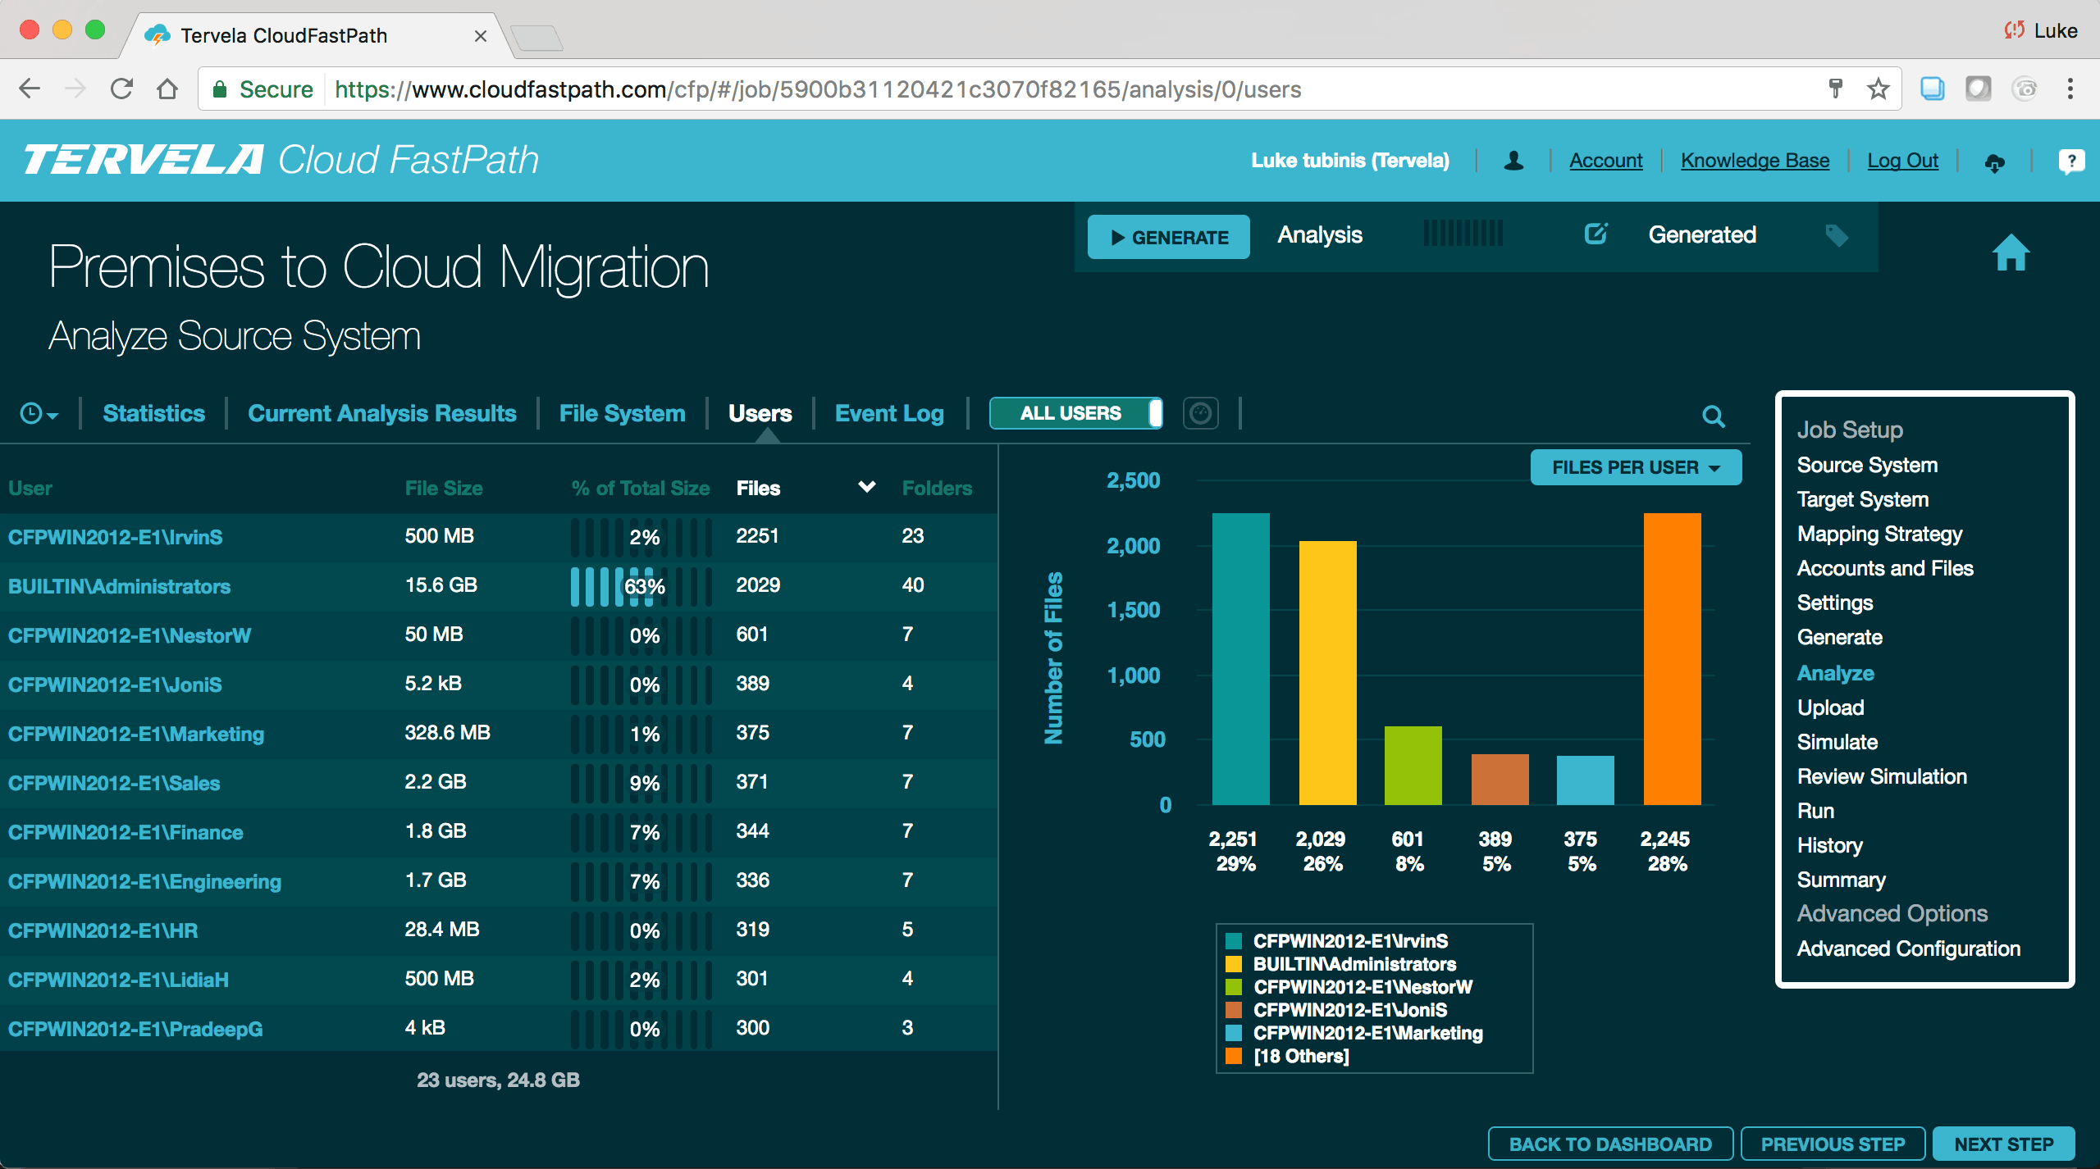
Task: Click the cloud upload icon in the header
Action: pyautogui.click(x=1995, y=161)
